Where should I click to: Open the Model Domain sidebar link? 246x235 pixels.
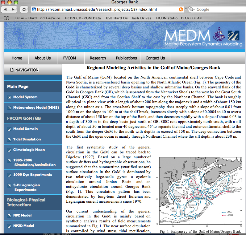coord(25,129)
